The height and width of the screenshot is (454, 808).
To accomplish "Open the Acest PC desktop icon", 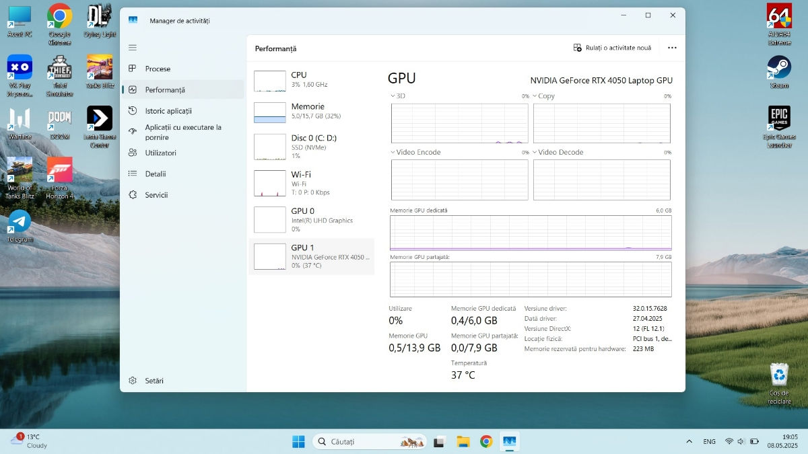I will [x=20, y=21].
